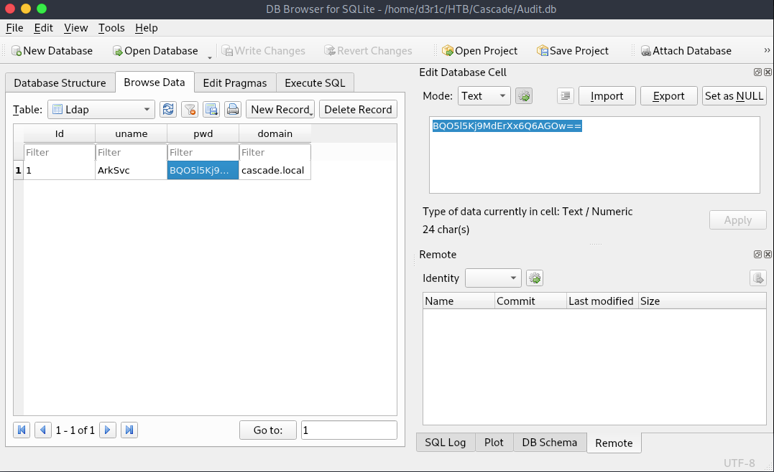Click the Go to: button

(268, 430)
